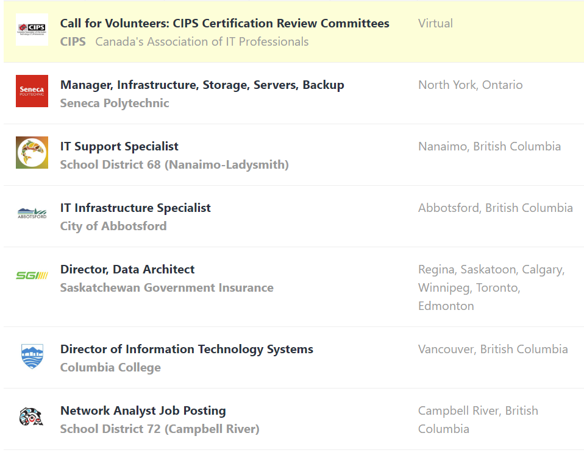
Task: Click the Columbia College shield logo
Action: [32, 356]
